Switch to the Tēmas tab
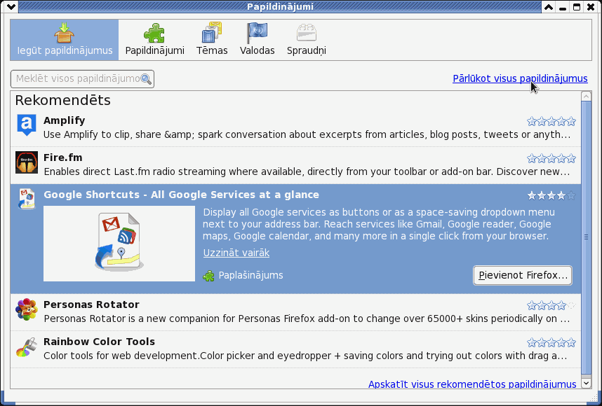Image resolution: width=602 pixels, height=406 pixels. 212,40
